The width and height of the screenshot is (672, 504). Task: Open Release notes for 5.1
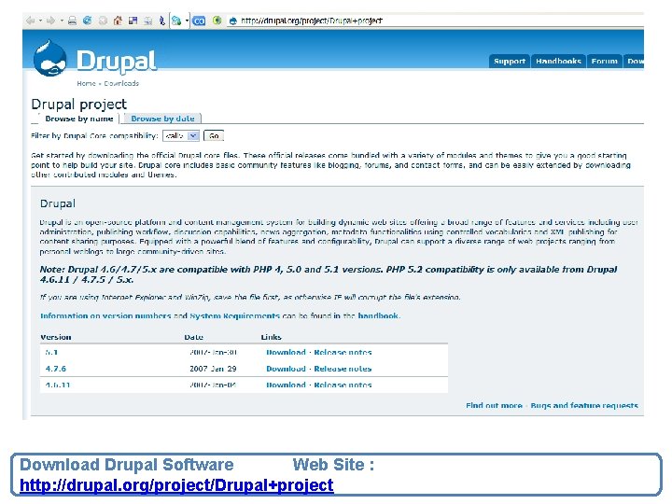pos(343,352)
